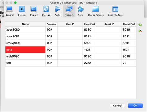Click the Guest Port column header
The width and height of the screenshot is (147, 112).
(x=129, y=24)
